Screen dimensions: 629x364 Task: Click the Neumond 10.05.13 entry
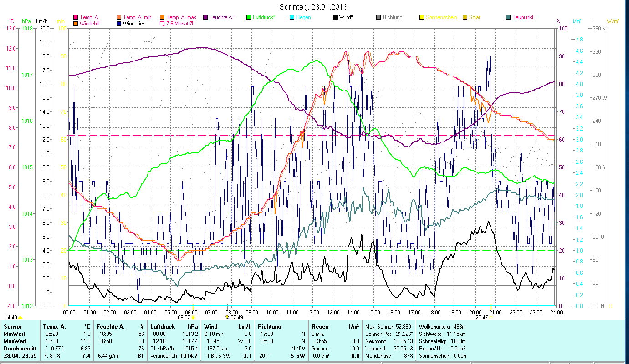[389, 341]
